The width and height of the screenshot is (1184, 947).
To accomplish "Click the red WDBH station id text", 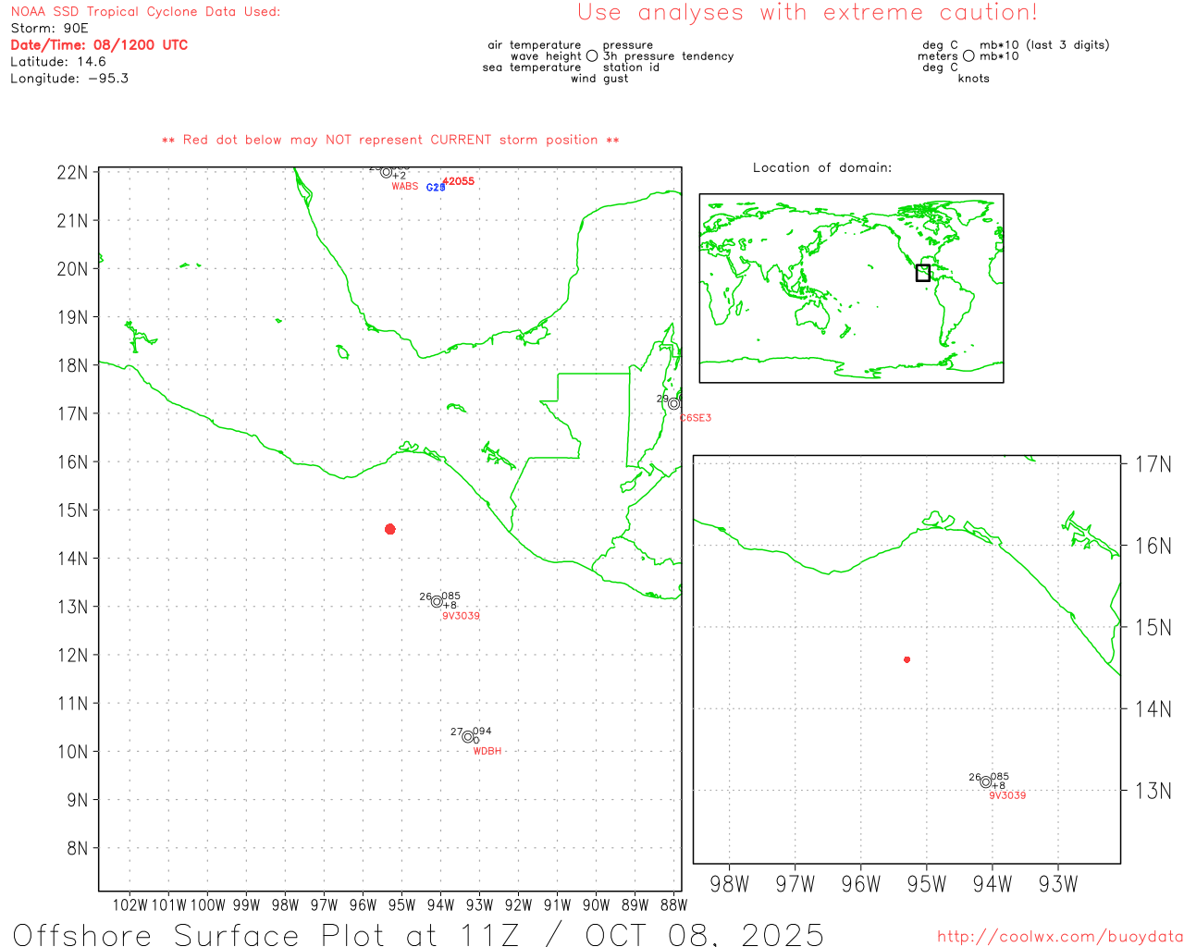I will (487, 751).
